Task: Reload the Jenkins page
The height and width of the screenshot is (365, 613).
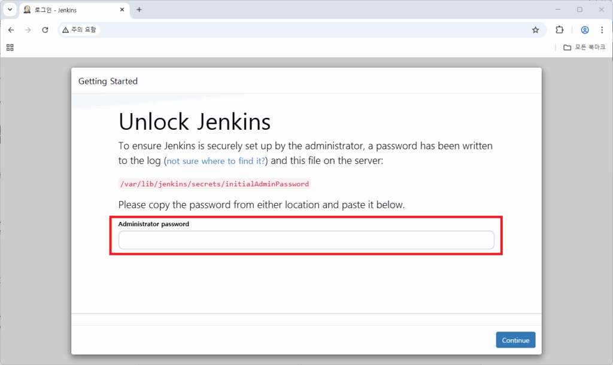Action: click(45, 30)
